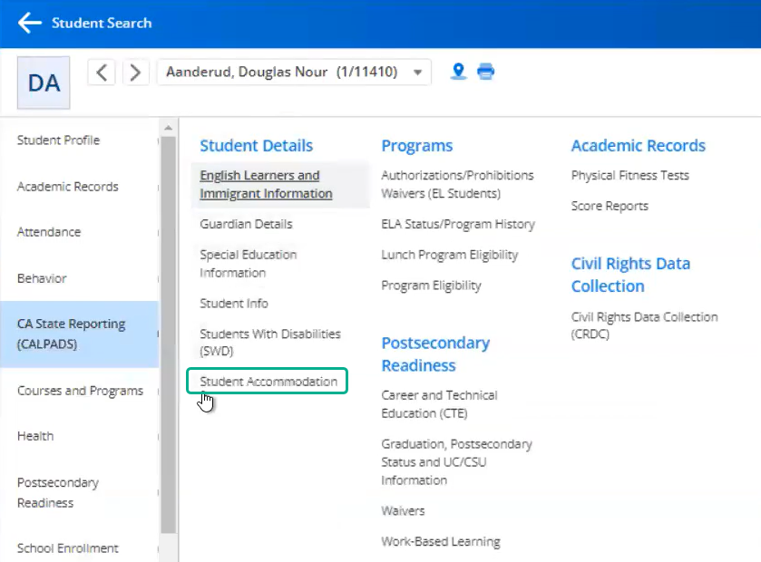Open Student Accommodation link

268,382
